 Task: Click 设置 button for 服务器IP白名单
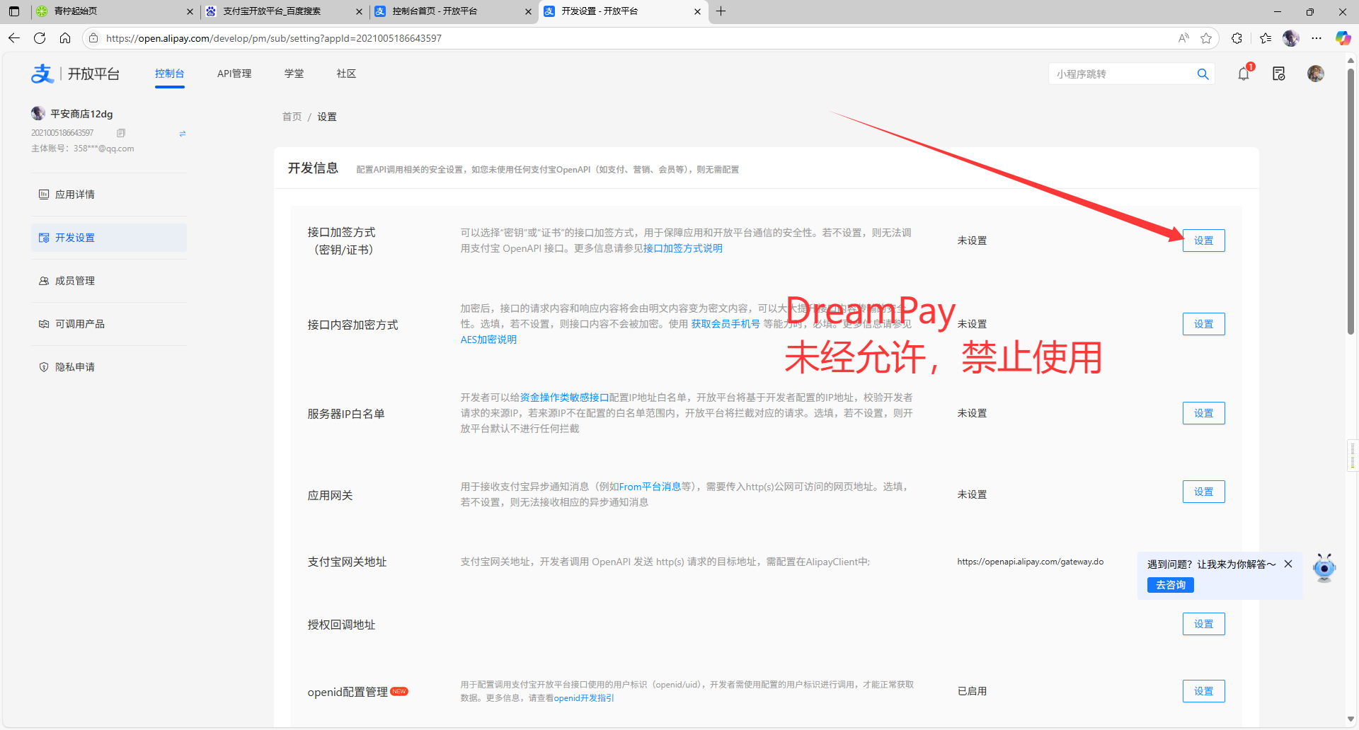click(x=1203, y=413)
